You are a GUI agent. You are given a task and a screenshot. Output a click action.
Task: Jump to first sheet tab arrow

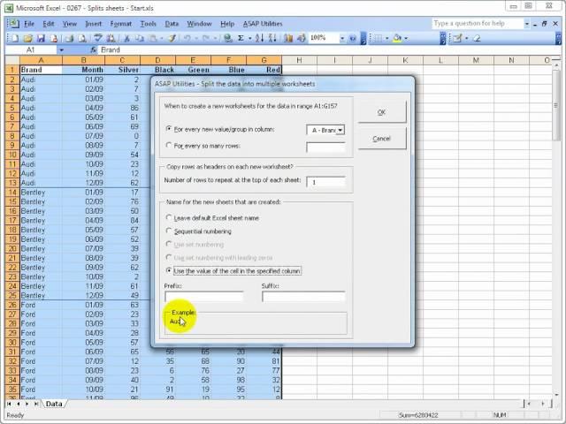point(9,404)
